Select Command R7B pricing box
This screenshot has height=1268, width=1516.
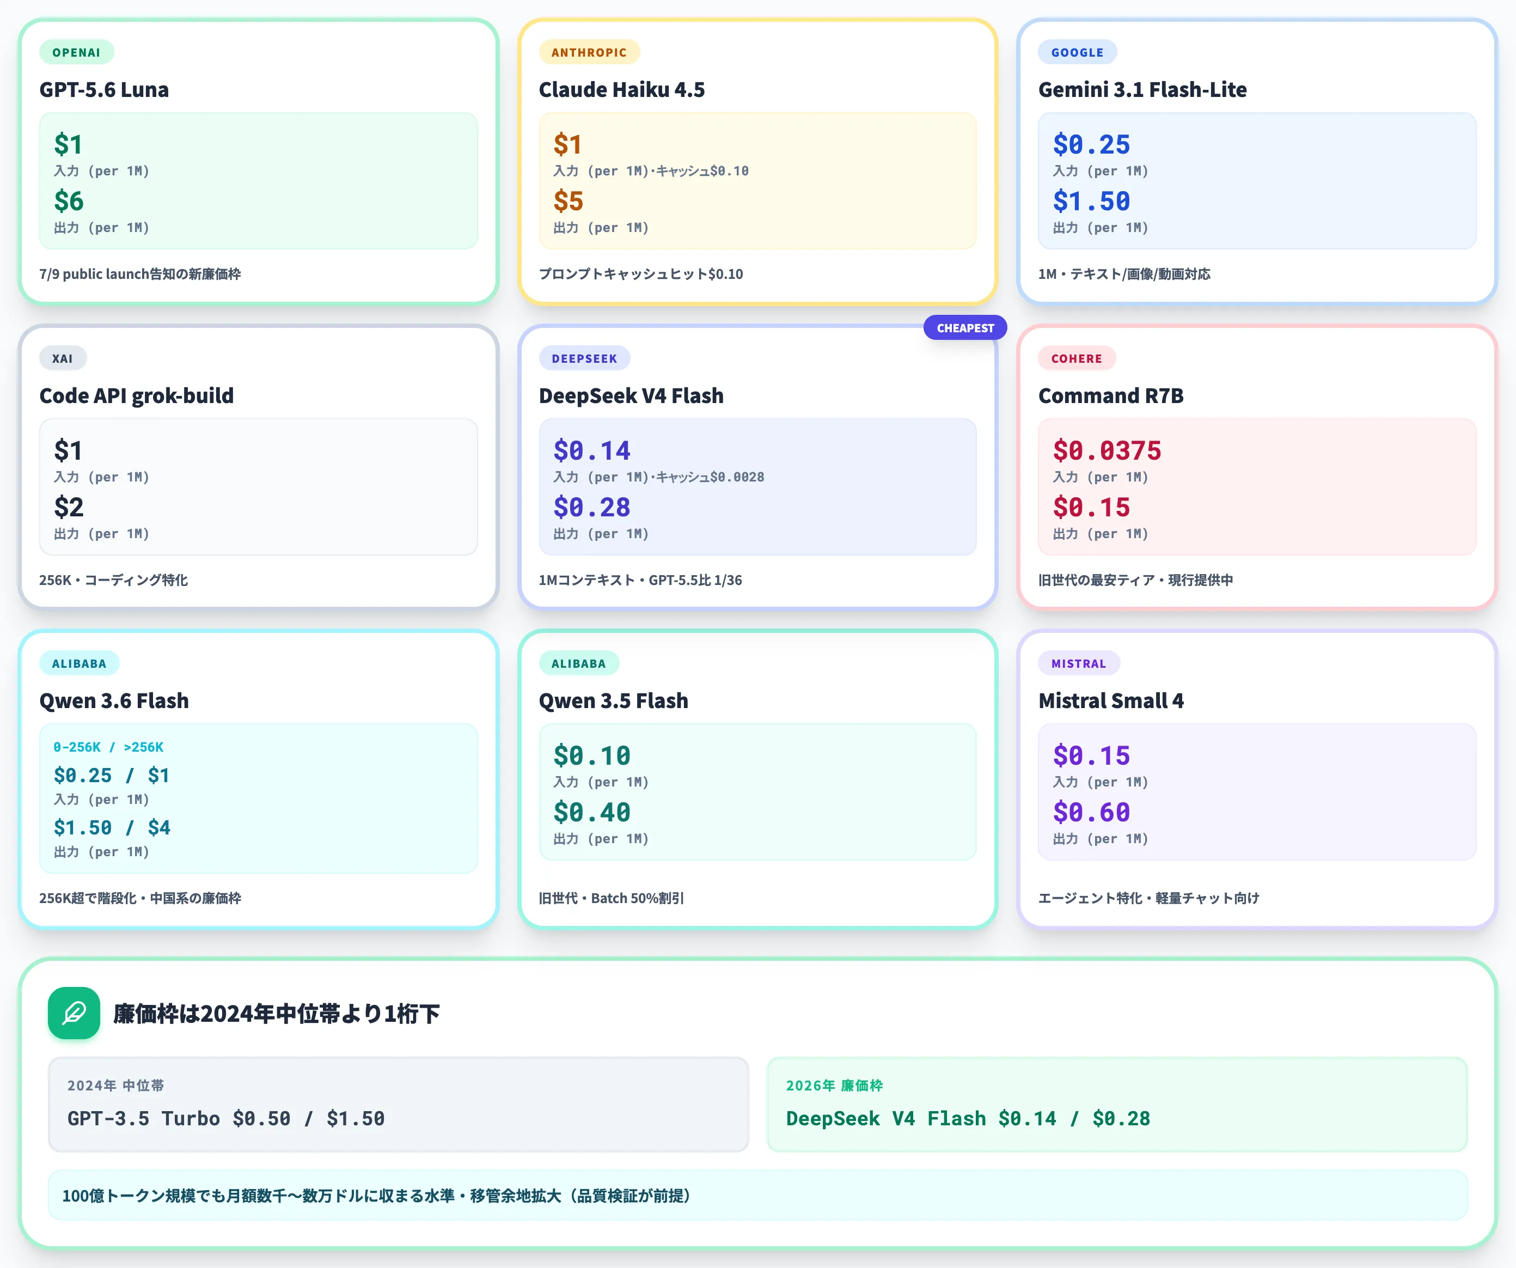point(1257,487)
